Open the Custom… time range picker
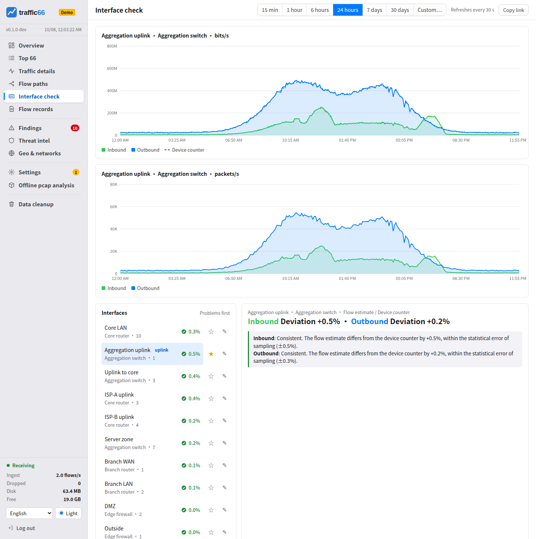The width and height of the screenshot is (536, 539). coord(430,10)
